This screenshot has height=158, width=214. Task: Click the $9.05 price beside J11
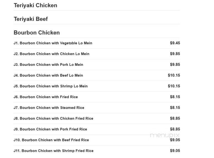(x=175, y=151)
